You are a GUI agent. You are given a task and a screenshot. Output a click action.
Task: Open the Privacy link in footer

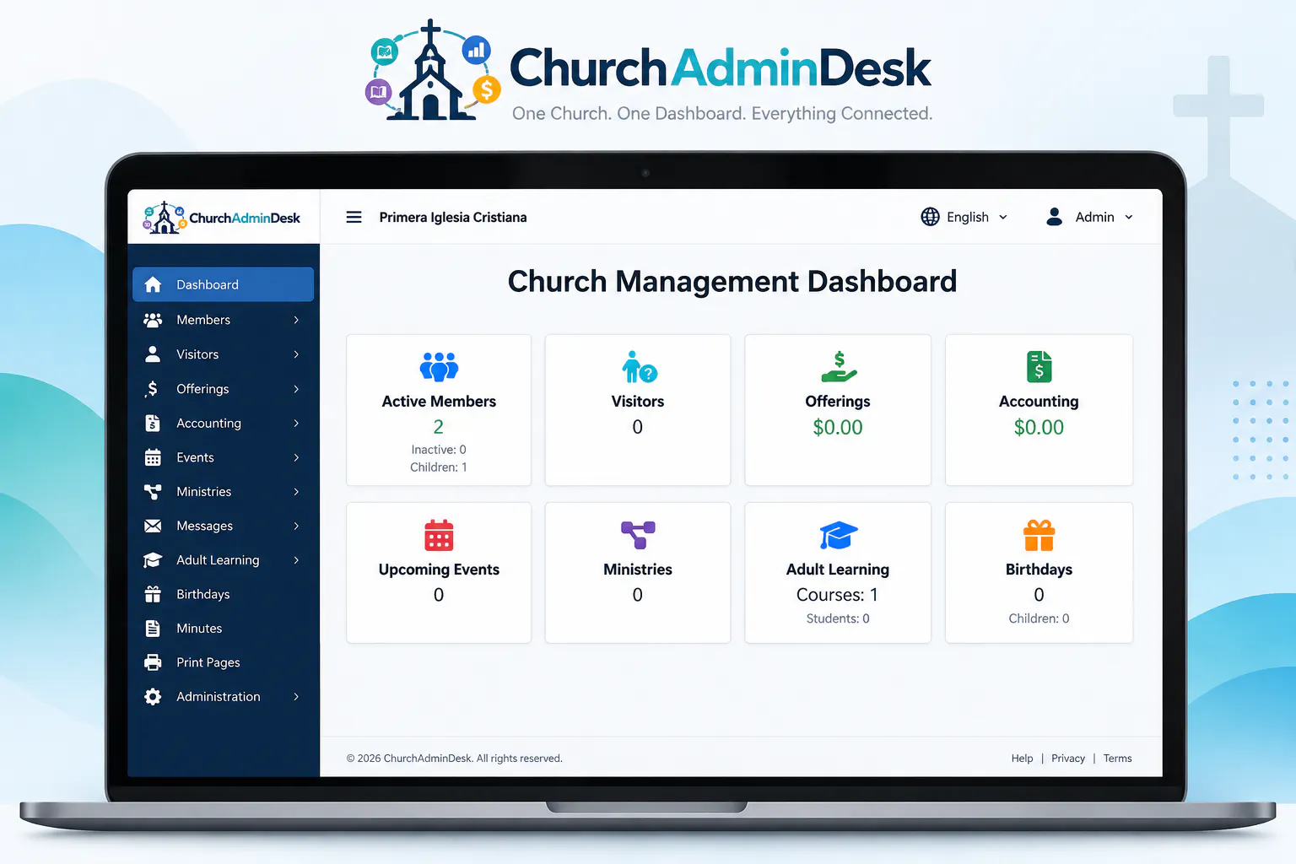[1068, 759]
